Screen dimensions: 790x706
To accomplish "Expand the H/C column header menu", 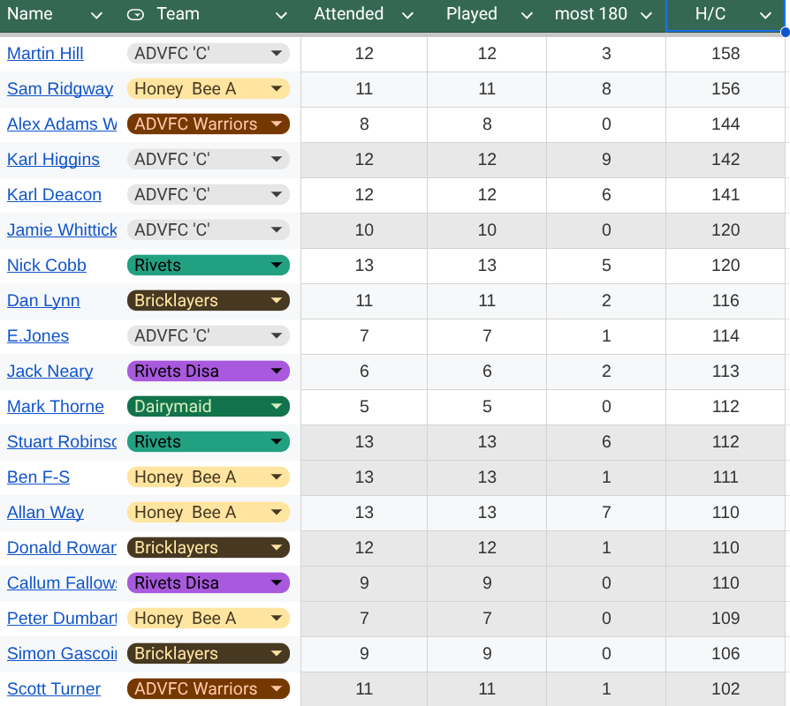I will pyautogui.click(x=765, y=15).
